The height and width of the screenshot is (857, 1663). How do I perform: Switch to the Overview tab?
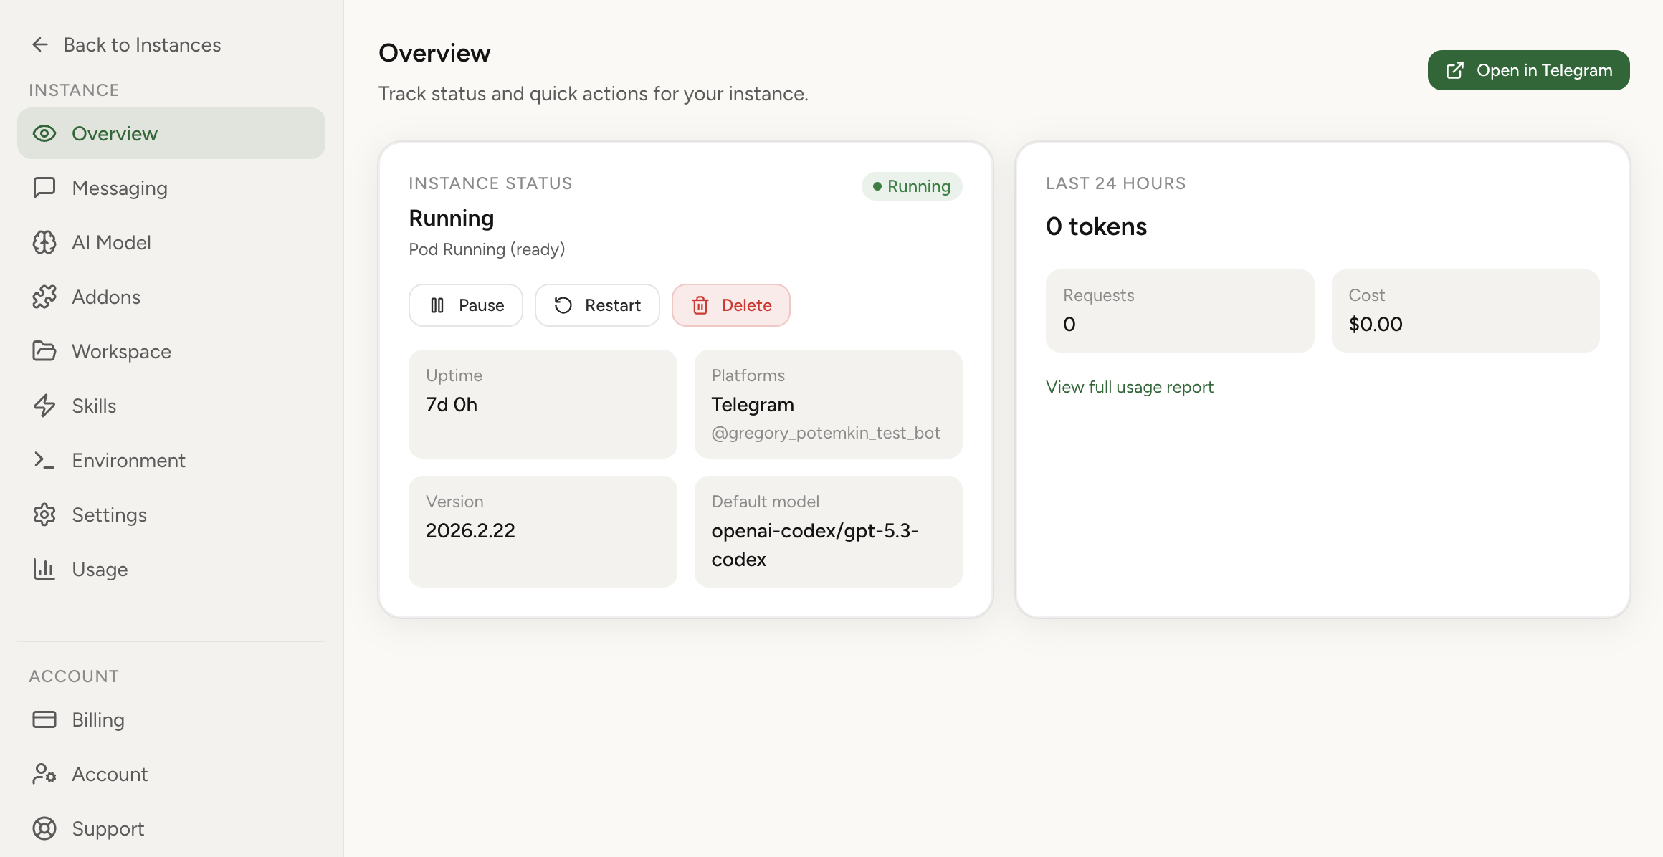[x=114, y=133]
